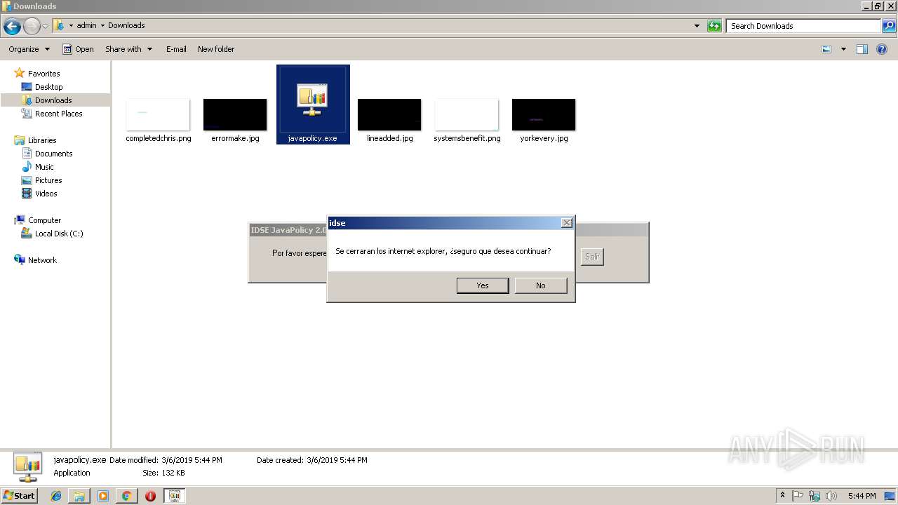The image size is (898, 505).
Task: Click admin in the address path
Action: pos(86,26)
